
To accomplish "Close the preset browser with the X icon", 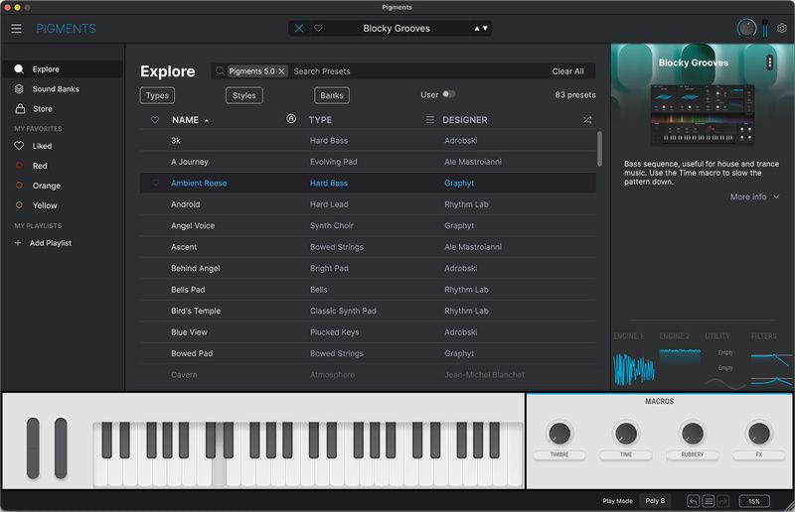I will coord(299,29).
